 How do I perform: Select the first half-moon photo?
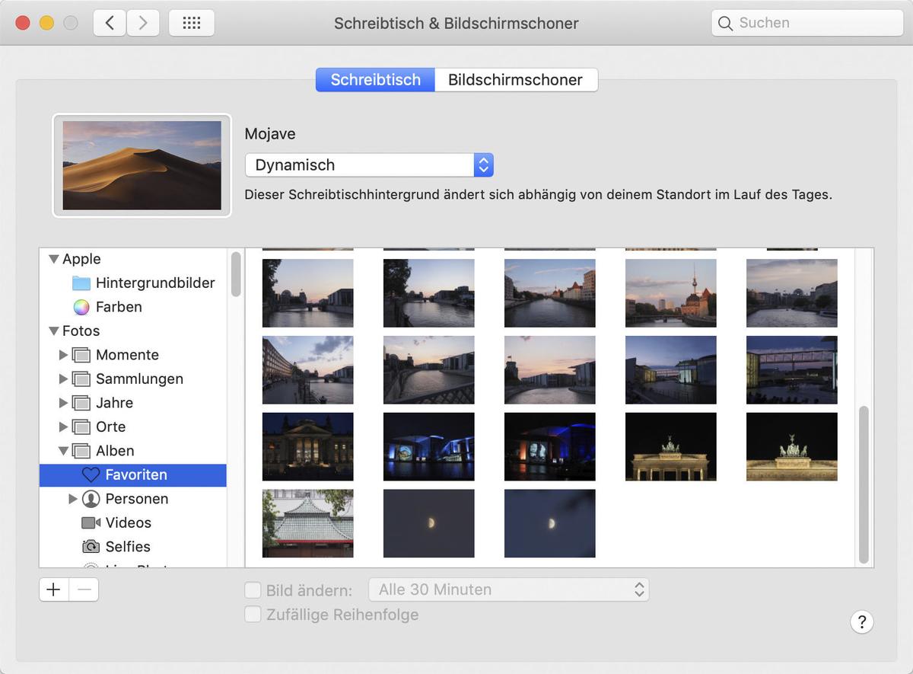pyautogui.click(x=429, y=524)
